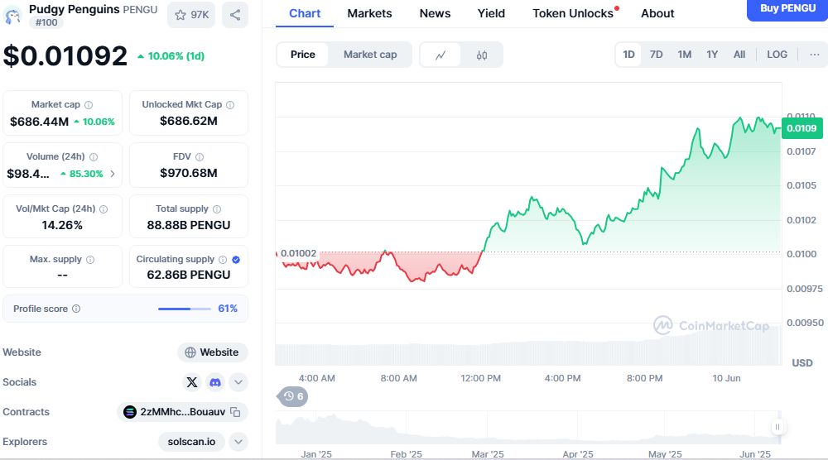Open Circulating supply info icon
This screenshot has width=828, height=460.
point(223,260)
